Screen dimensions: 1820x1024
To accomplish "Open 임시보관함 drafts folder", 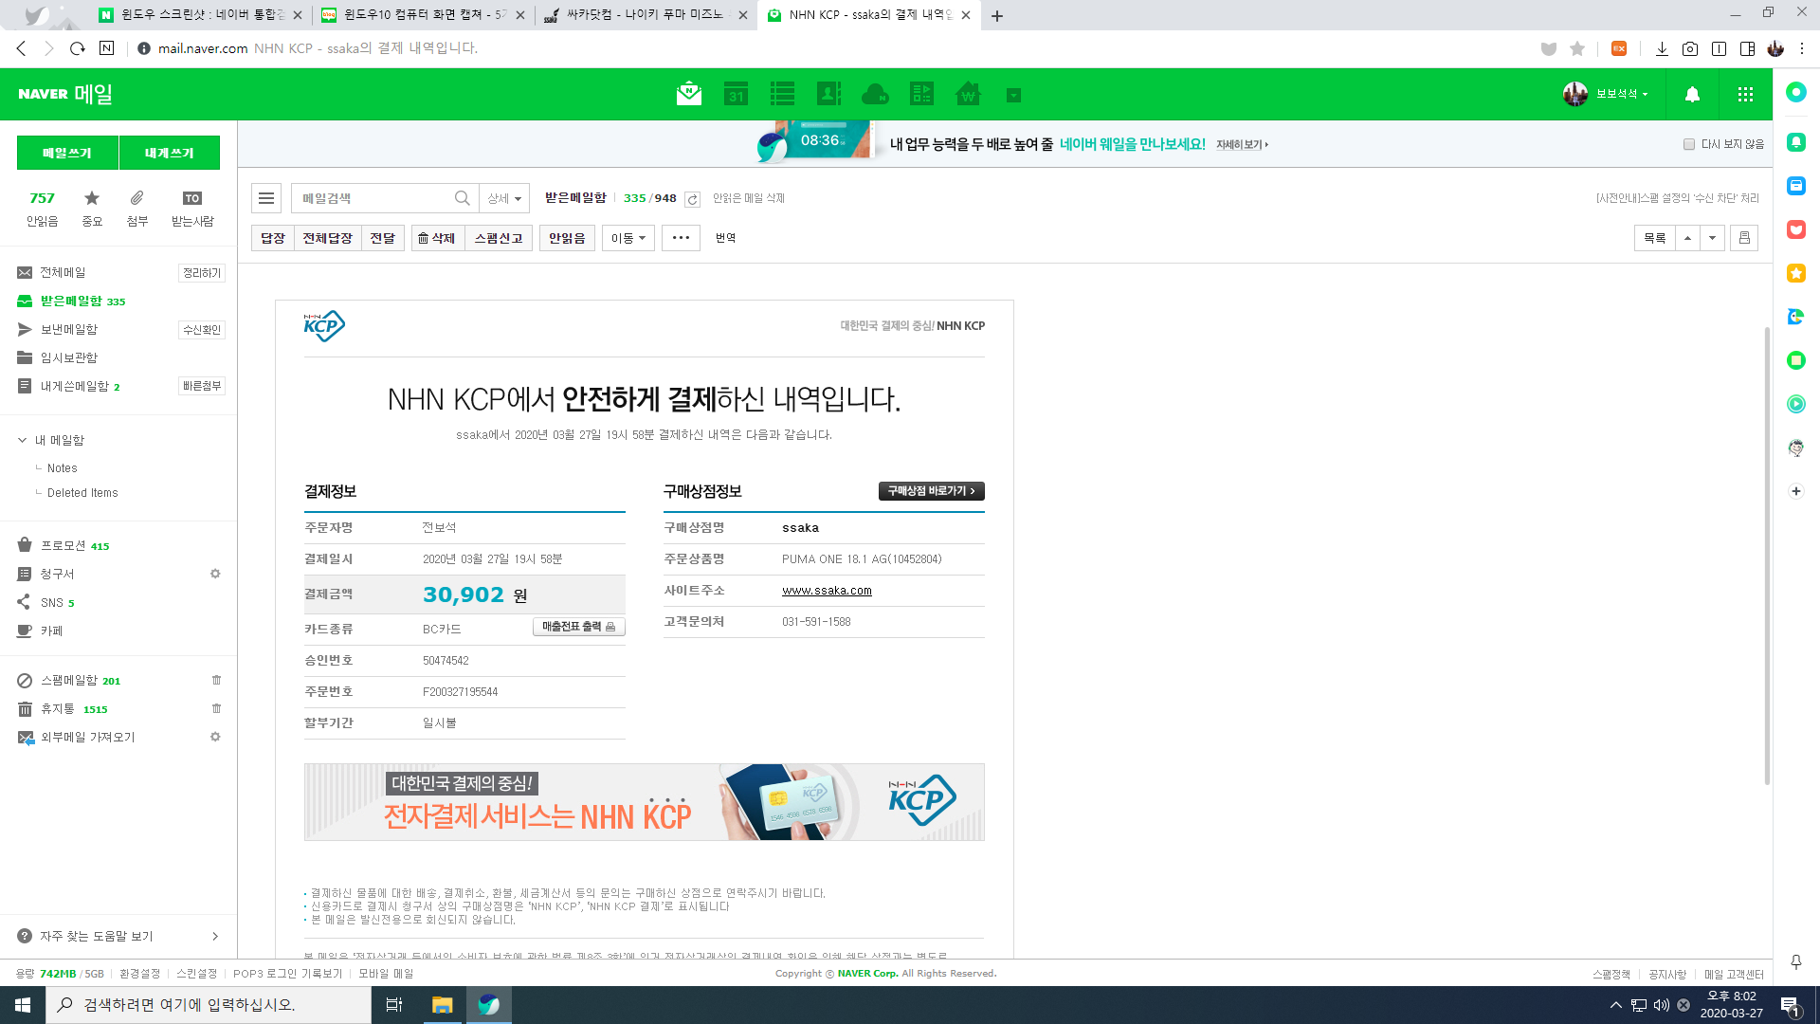I will pyautogui.click(x=68, y=358).
